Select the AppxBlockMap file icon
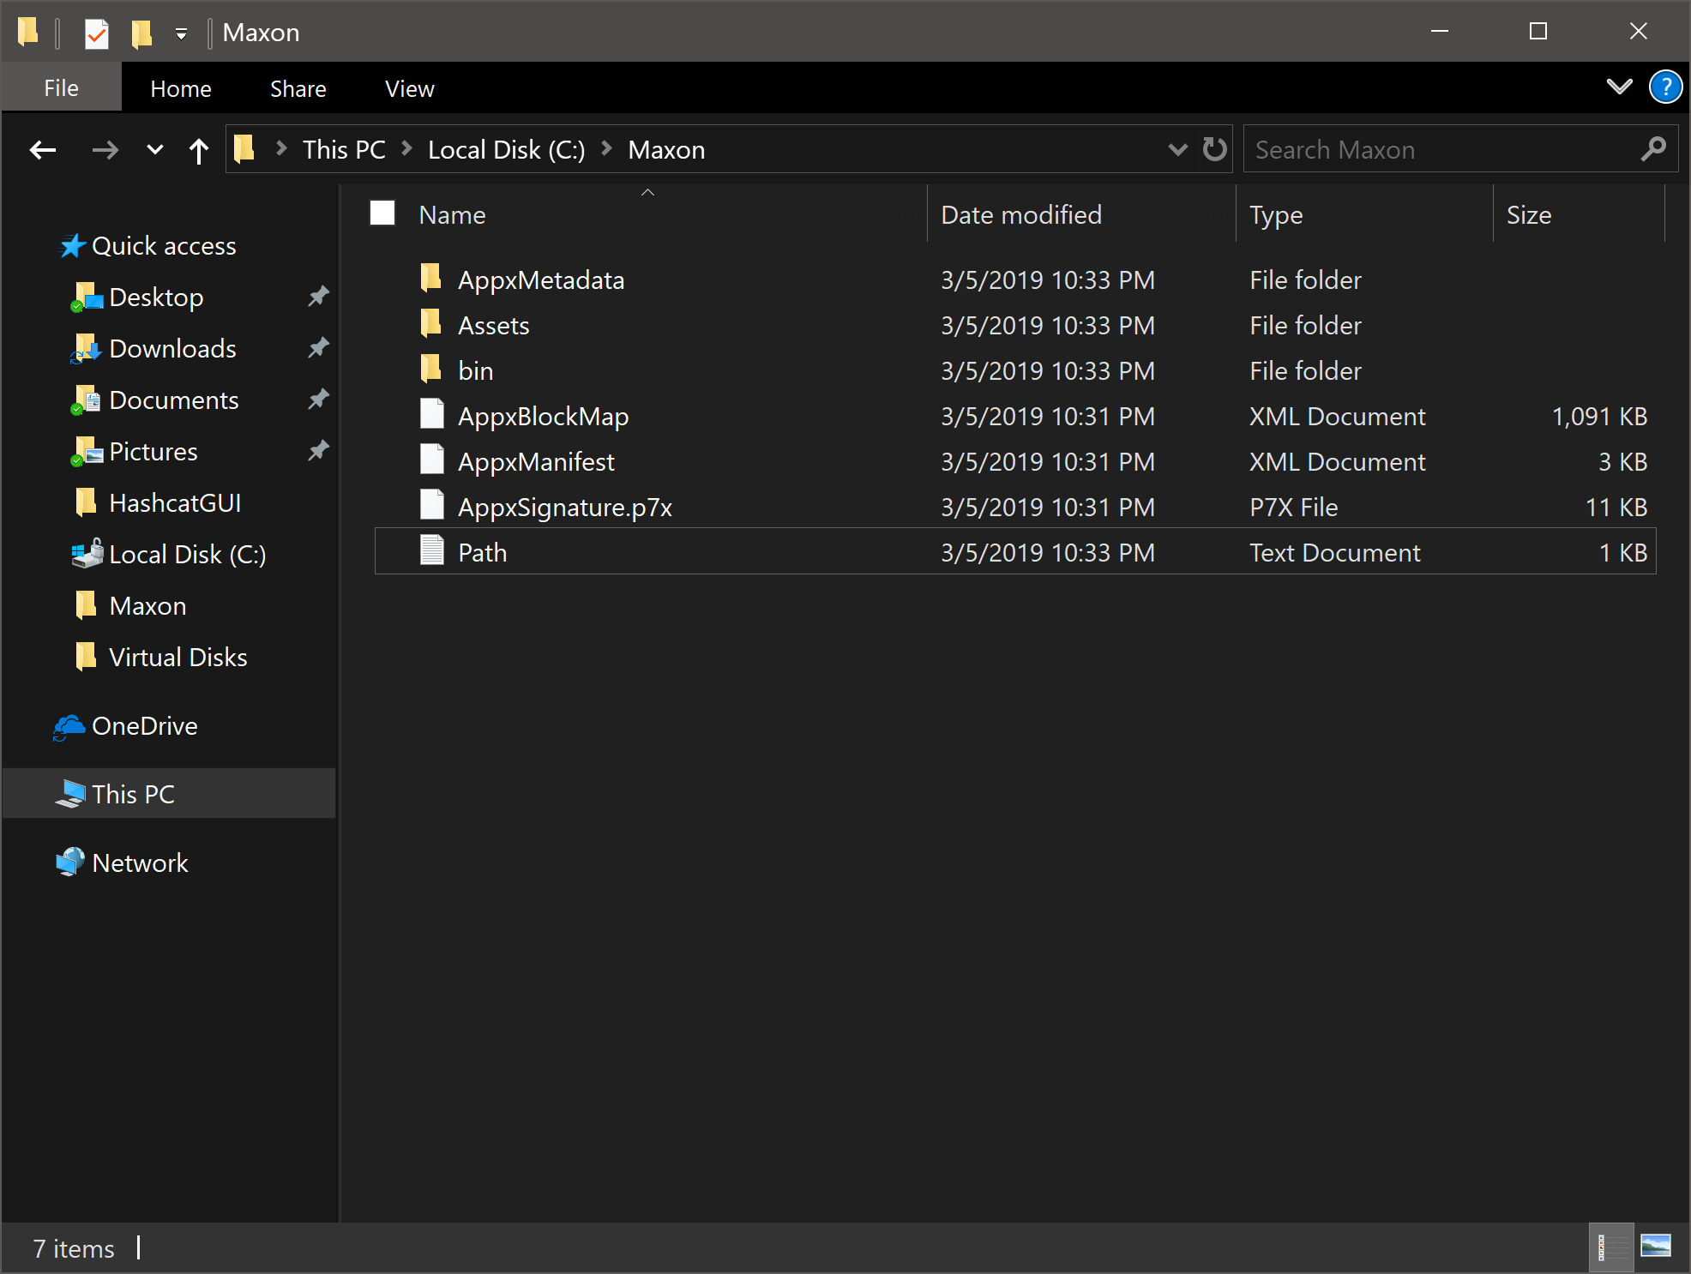This screenshot has width=1691, height=1274. tap(431, 414)
